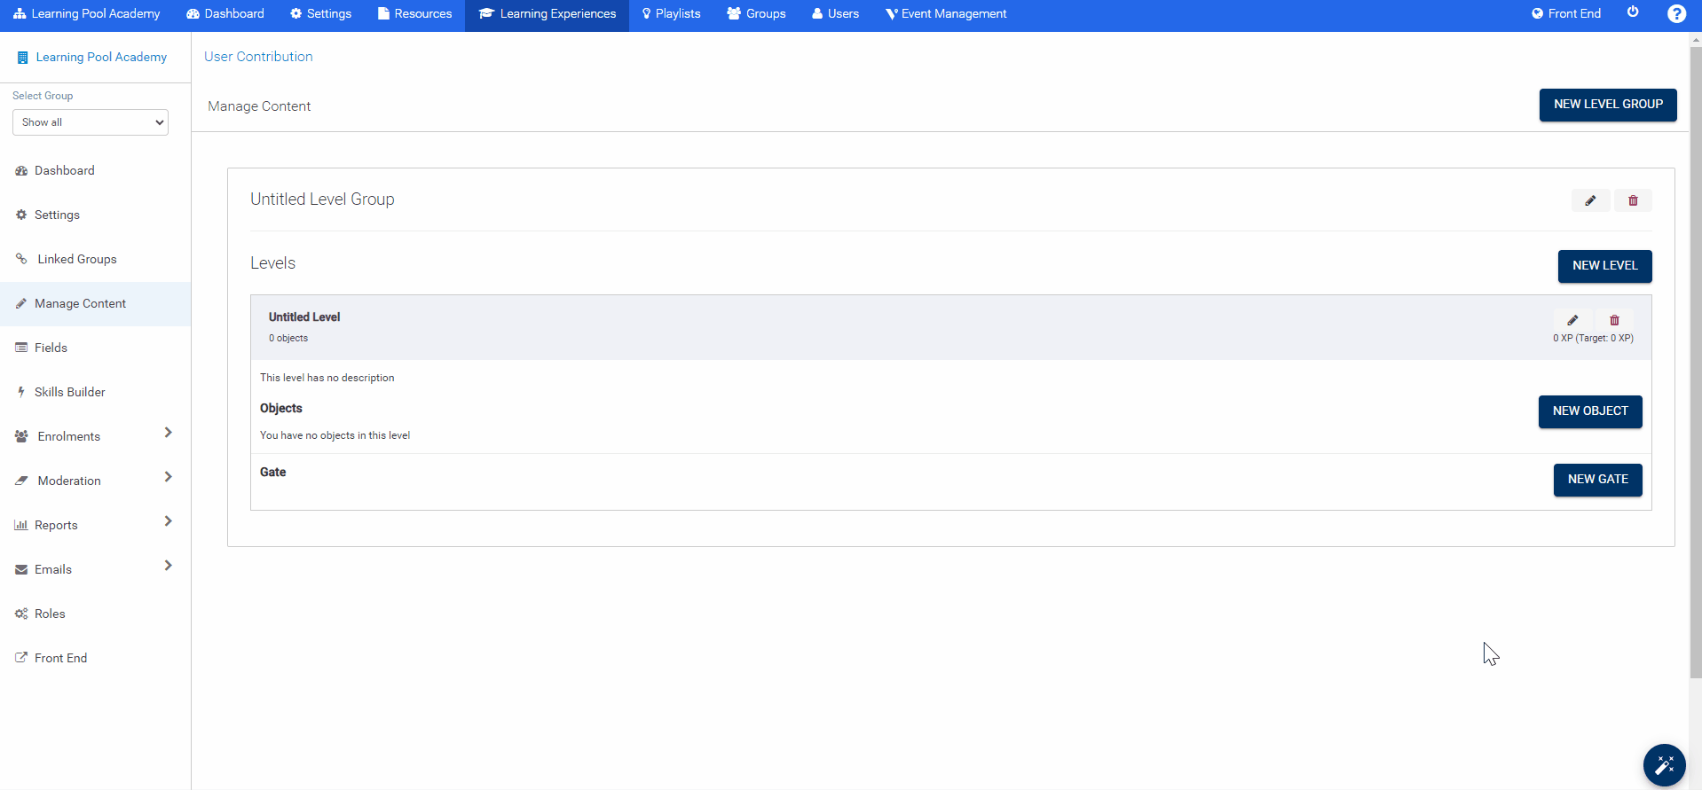Expand the Enrolments sidebar section
Viewport: 1702px width, 790px height.
click(x=169, y=433)
